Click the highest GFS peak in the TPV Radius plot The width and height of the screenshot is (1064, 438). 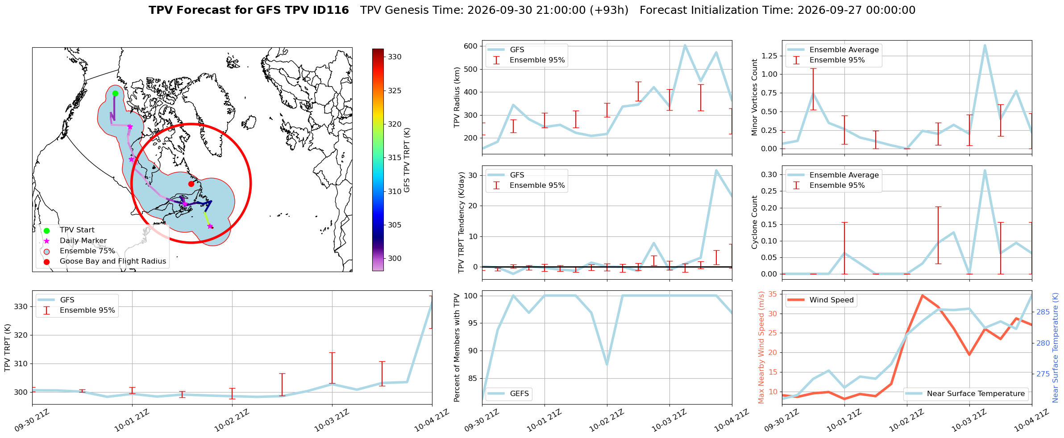point(685,45)
